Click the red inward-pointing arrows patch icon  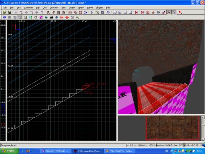[62, 17]
